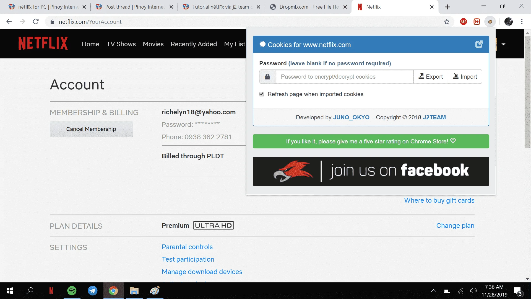Open the Chrome profile avatar
The height and width of the screenshot is (299, 531).
pyautogui.click(x=508, y=22)
